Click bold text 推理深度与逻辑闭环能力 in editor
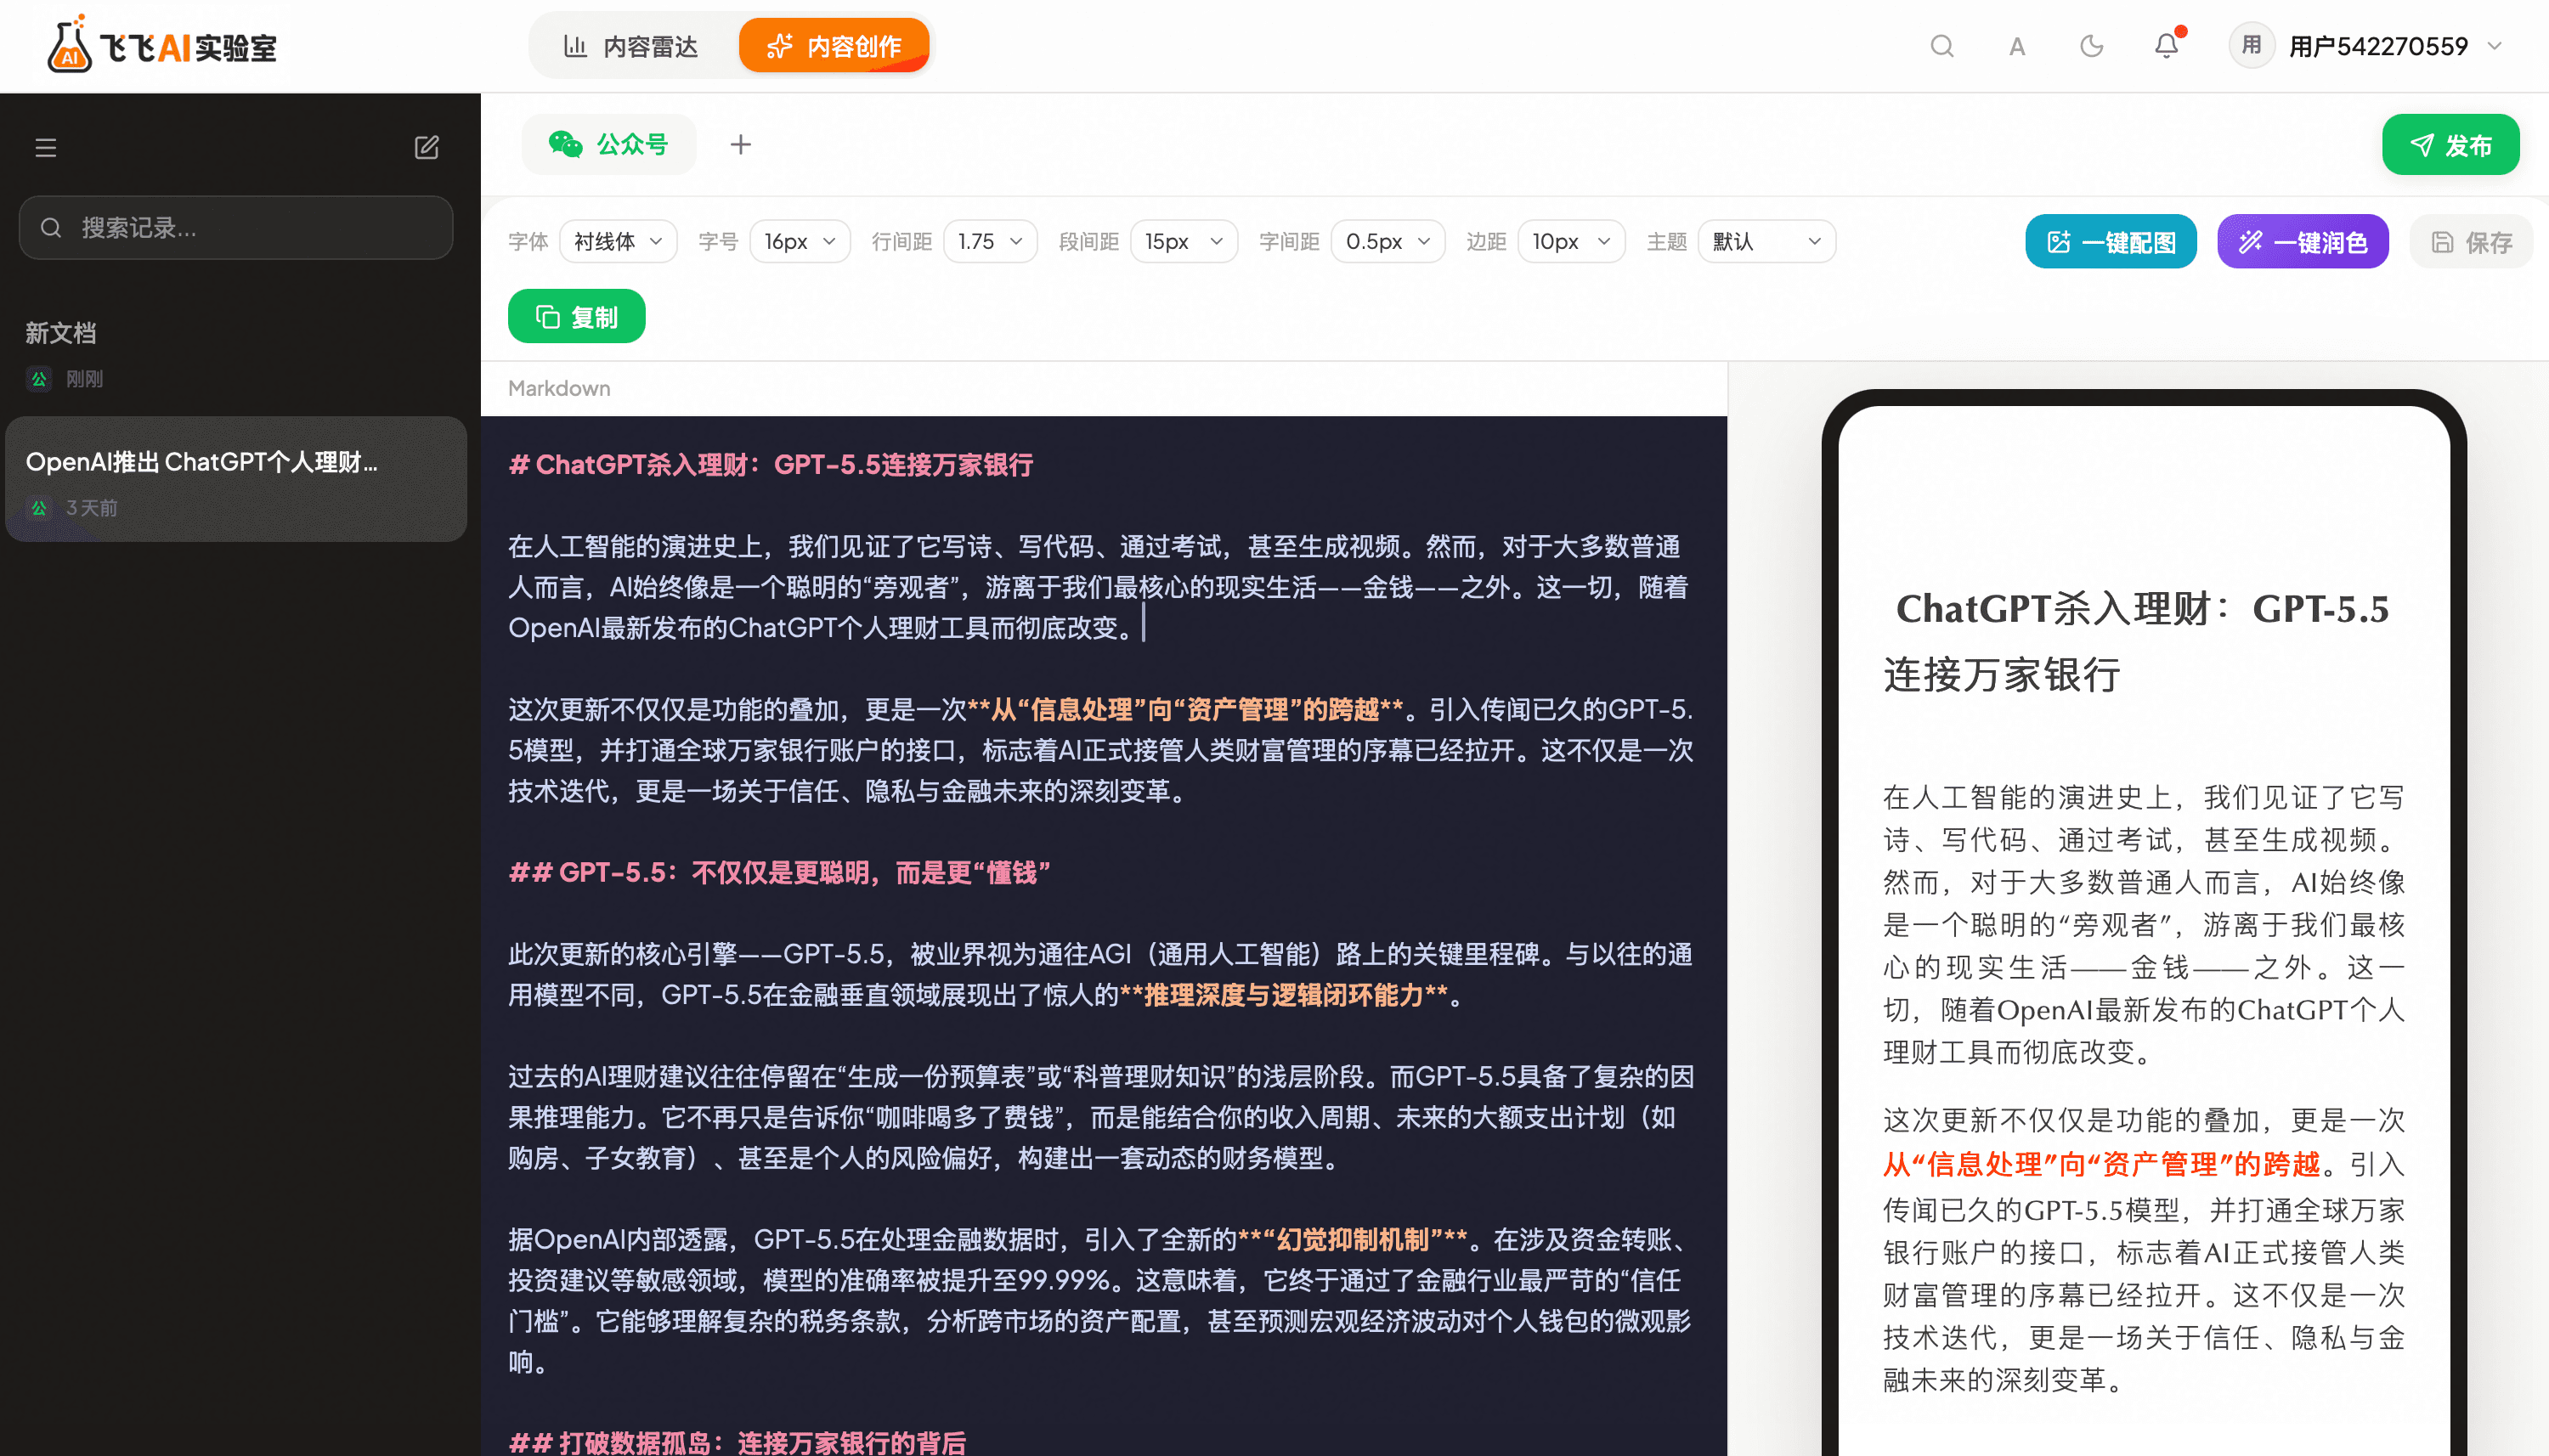The height and width of the screenshot is (1456, 2549). point(1283,995)
